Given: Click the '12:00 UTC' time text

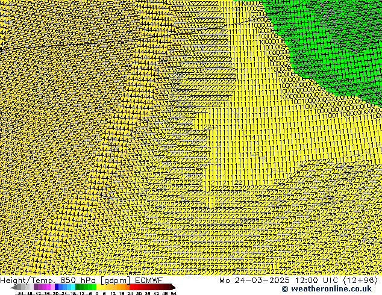Looking at the screenshot, I should tap(318, 281).
